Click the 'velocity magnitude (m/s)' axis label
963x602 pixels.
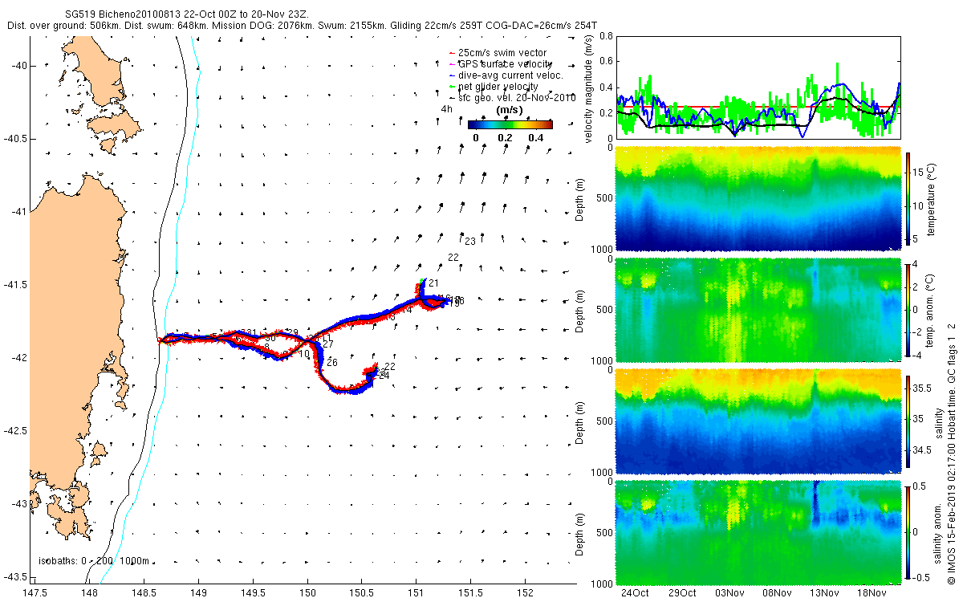[x=588, y=87]
